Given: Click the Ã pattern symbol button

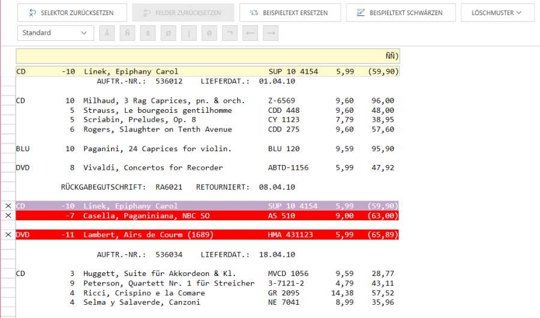Looking at the screenshot, I should pyautogui.click(x=107, y=33).
